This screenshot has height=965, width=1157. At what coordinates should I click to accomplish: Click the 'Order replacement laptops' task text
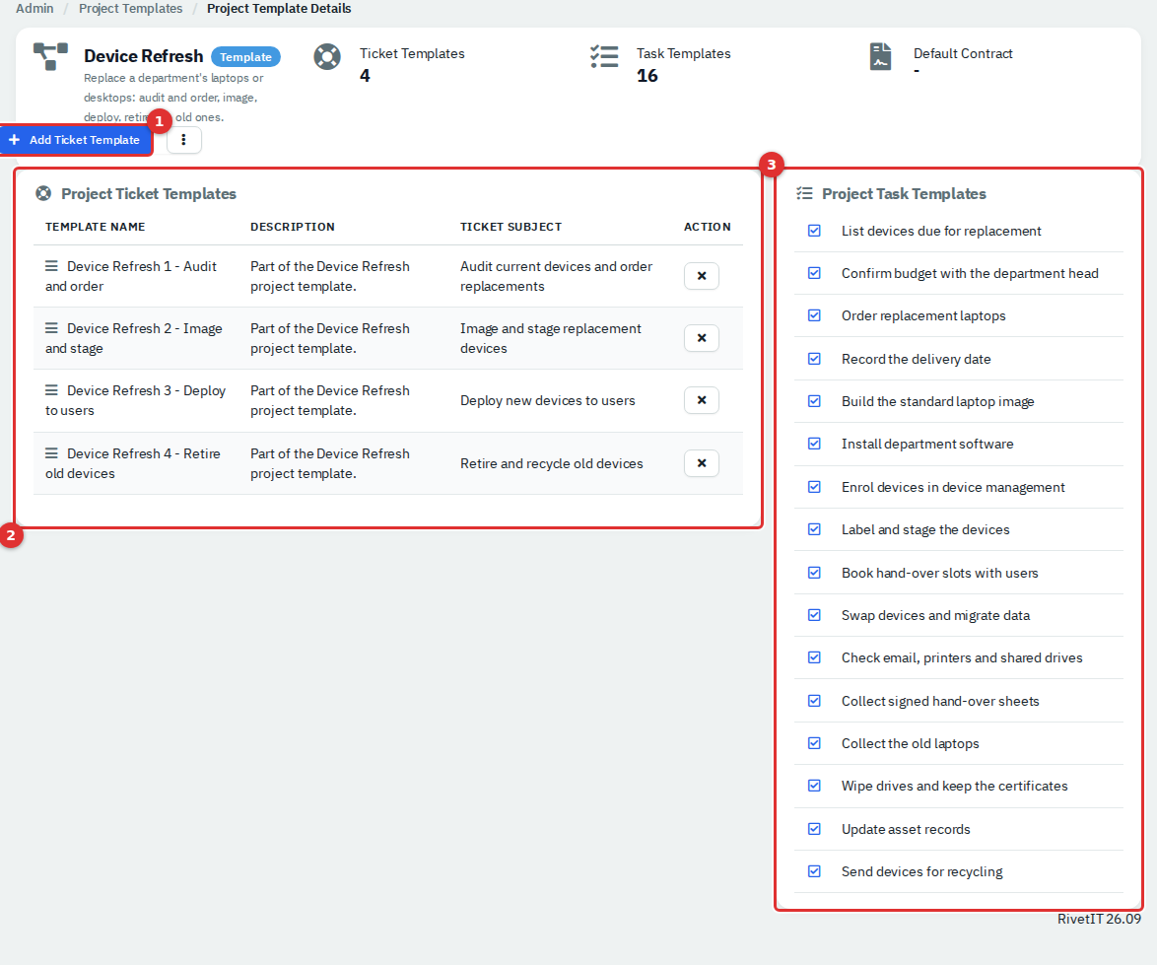(923, 315)
